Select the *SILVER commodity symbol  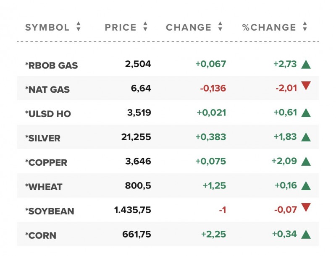pyautogui.click(x=43, y=138)
